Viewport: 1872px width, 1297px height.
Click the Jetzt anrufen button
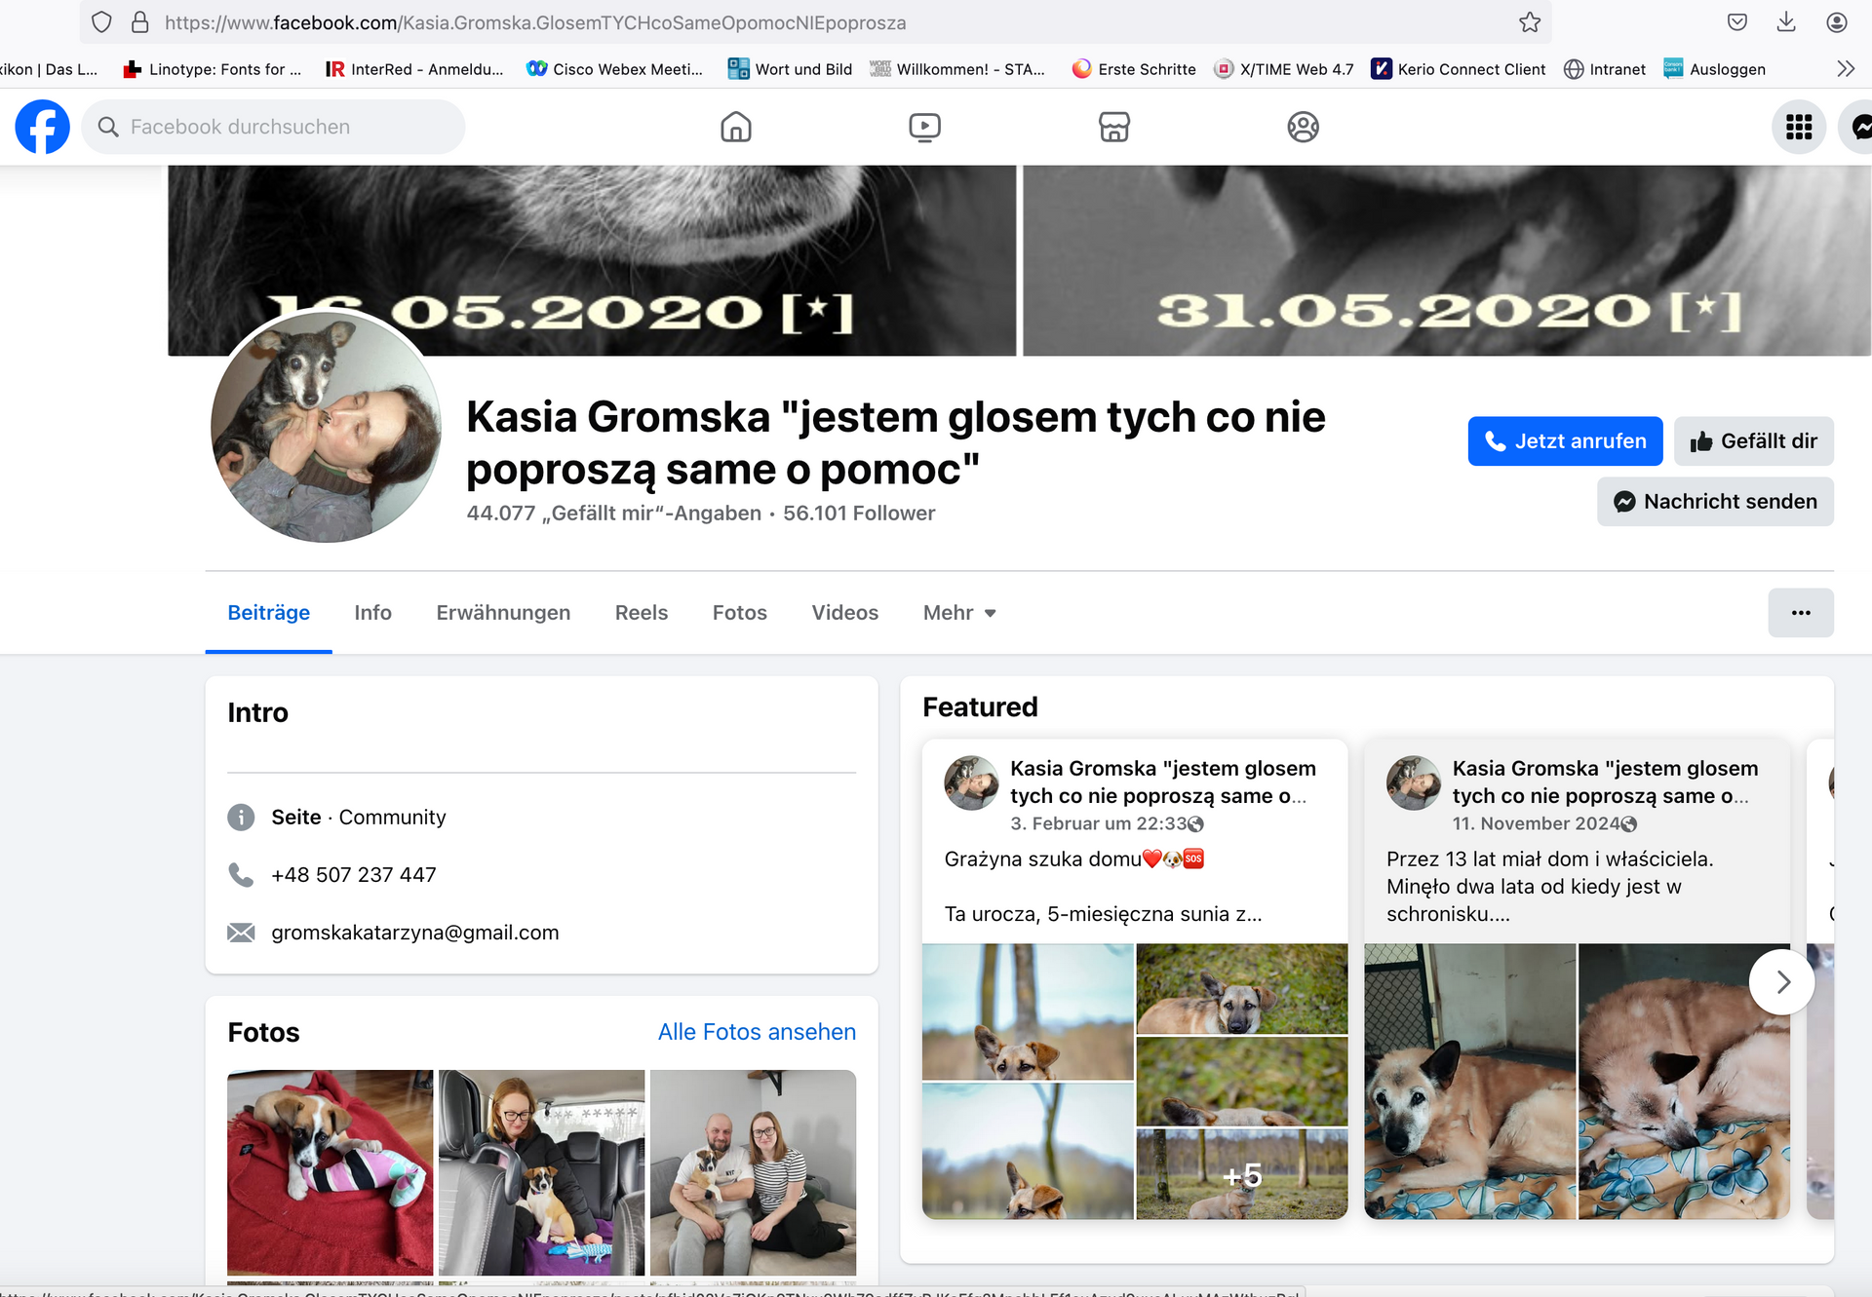[x=1565, y=441]
